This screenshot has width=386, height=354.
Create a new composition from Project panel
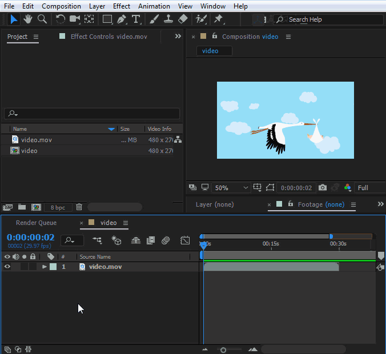[x=36, y=207]
